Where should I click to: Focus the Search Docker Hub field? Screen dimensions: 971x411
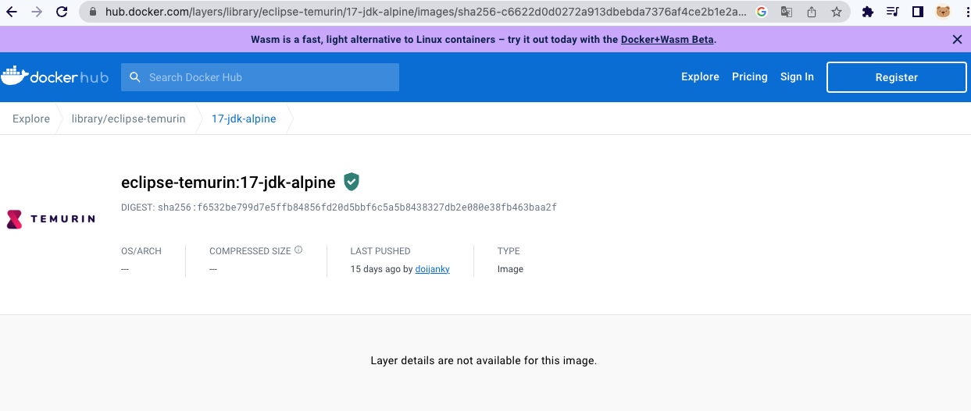[x=260, y=77]
